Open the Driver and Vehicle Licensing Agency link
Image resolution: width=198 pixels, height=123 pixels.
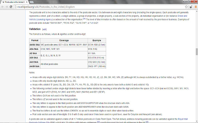tap(182, 16)
